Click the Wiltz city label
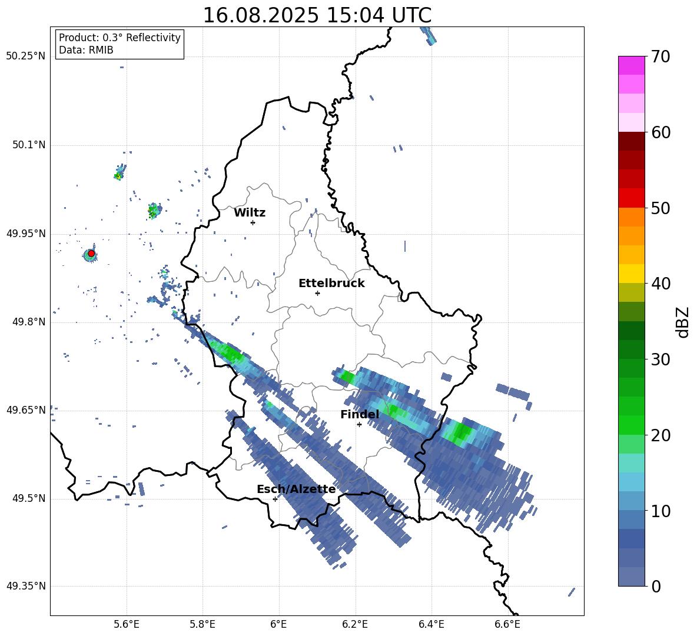The height and width of the screenshot is (636, 697). click(x=250, y=213)
